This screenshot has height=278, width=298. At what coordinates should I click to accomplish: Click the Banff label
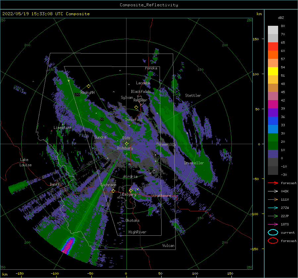coord(55,184)
